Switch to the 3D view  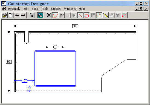32,15
